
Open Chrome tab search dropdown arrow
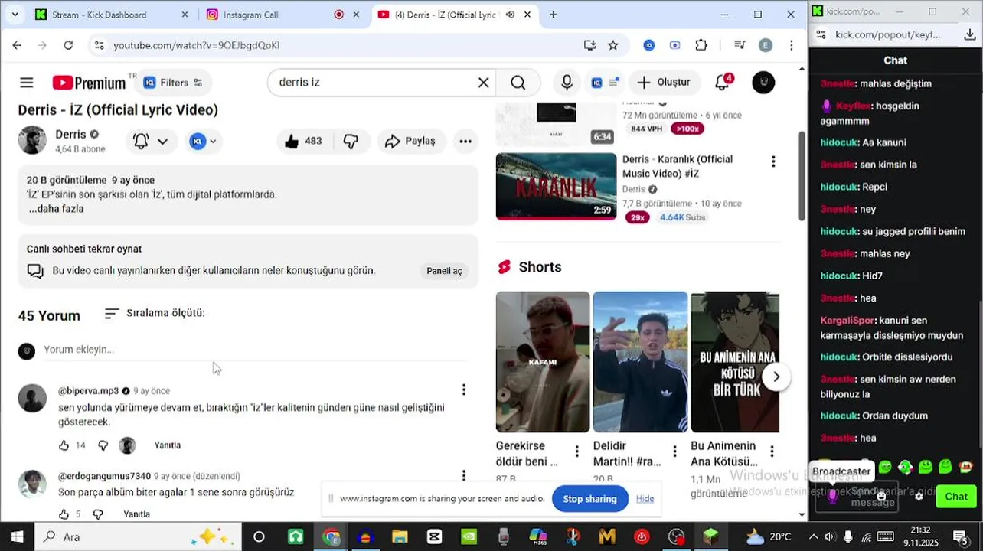point(16,15)
